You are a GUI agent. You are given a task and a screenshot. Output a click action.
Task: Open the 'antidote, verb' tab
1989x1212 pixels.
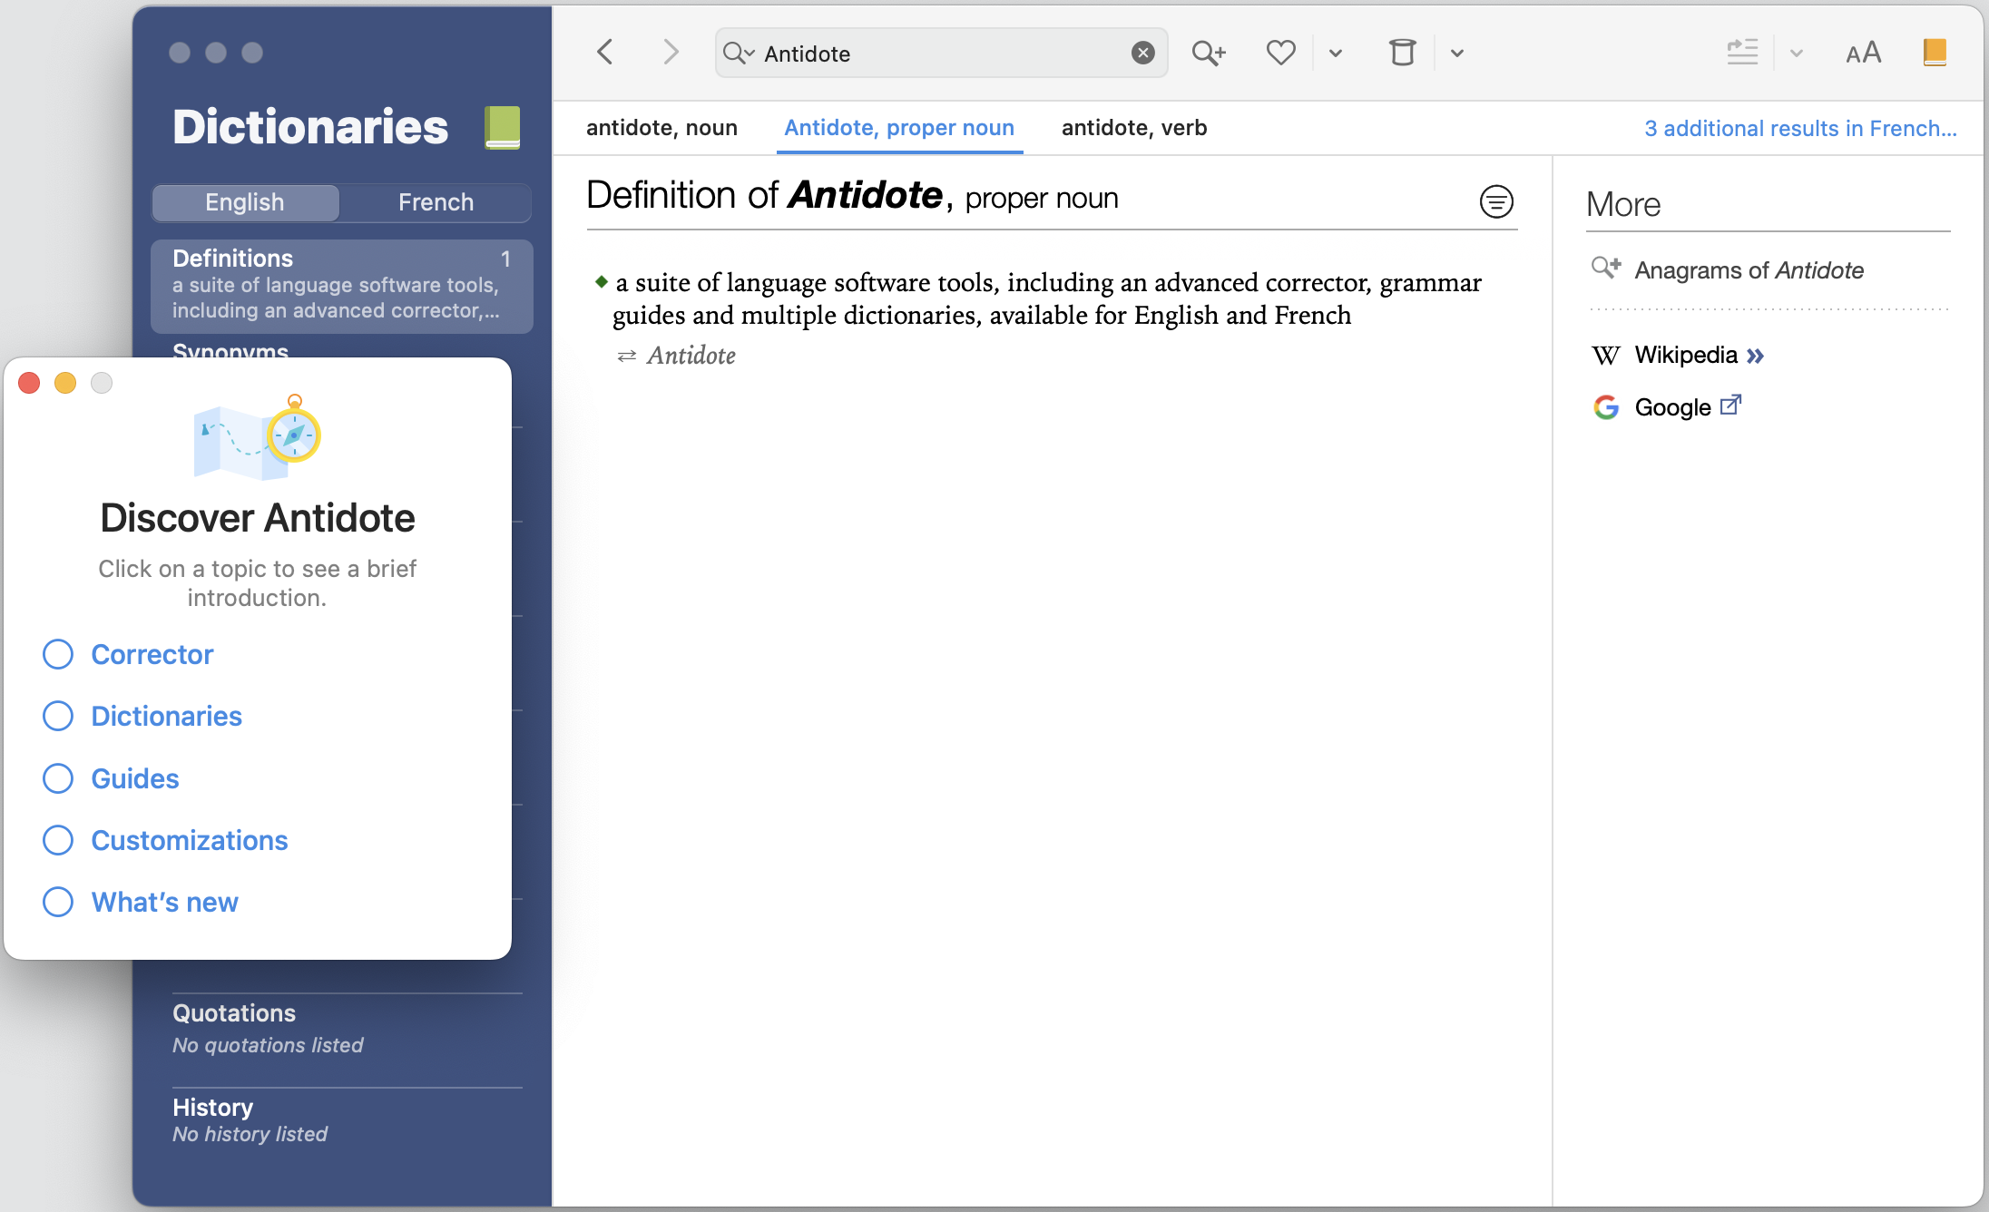tap(1134, 128)
